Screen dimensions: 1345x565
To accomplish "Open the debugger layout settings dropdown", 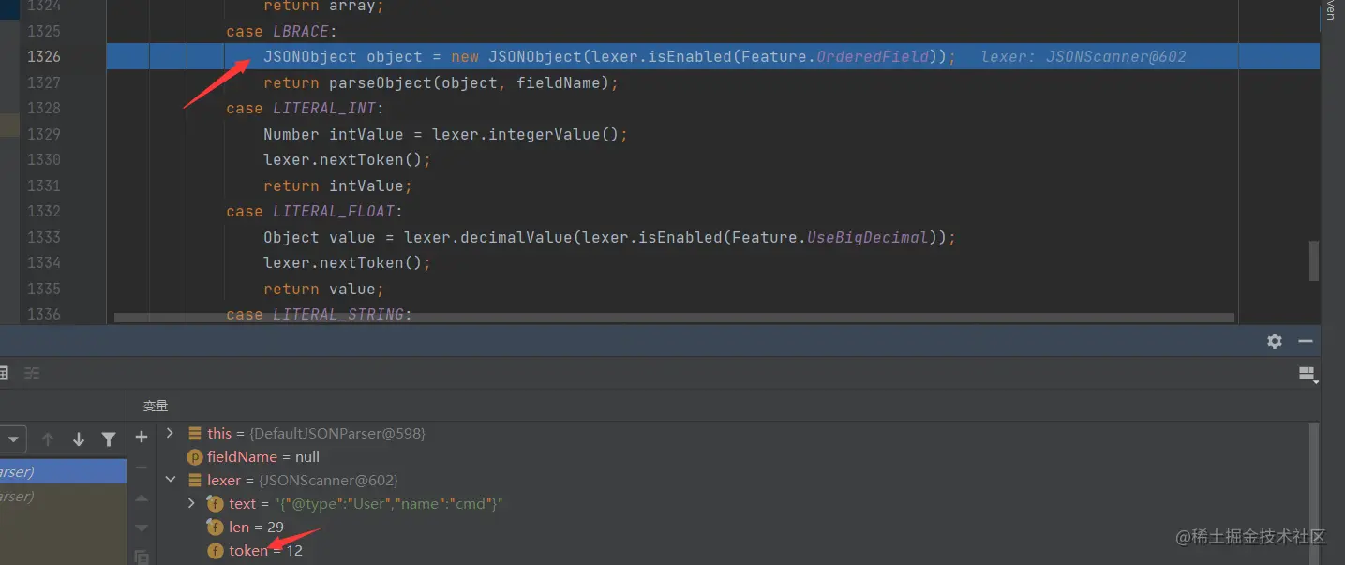I will click(x=1308, y=375).
